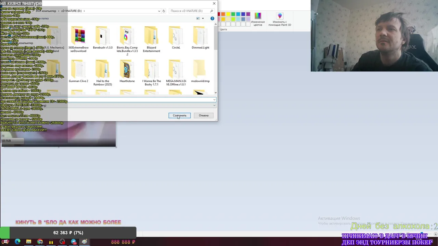Open the Blizzard Entertainment folder

pyautogui.click(x=151, y=39)
